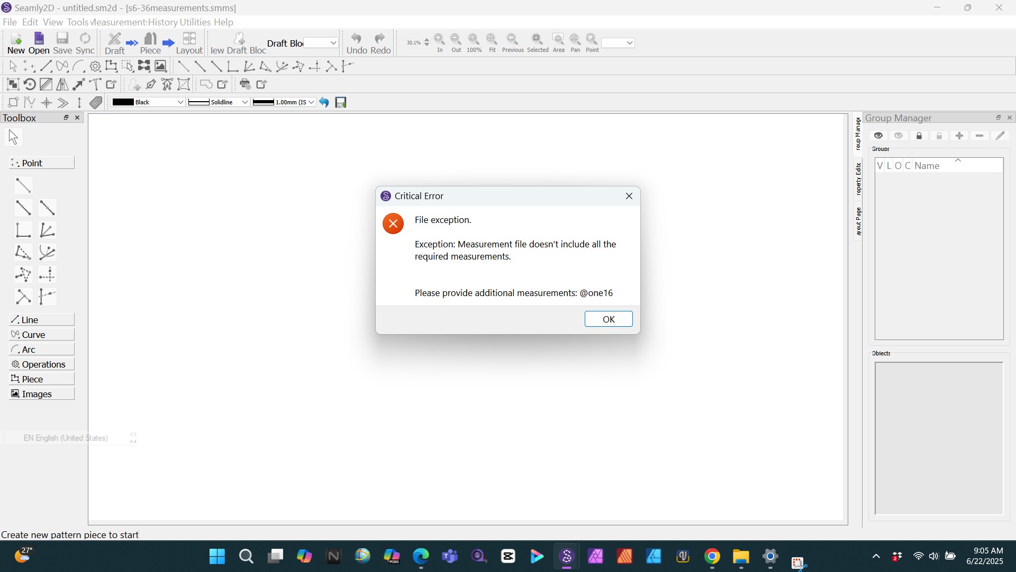Open the View menu

52,22
